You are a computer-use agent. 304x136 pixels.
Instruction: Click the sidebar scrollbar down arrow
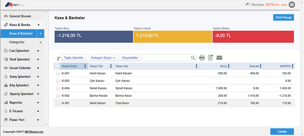click(x=46, y=124)
